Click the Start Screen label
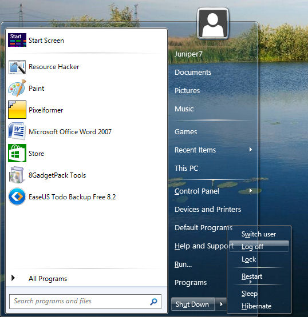 tap(46, 41)
